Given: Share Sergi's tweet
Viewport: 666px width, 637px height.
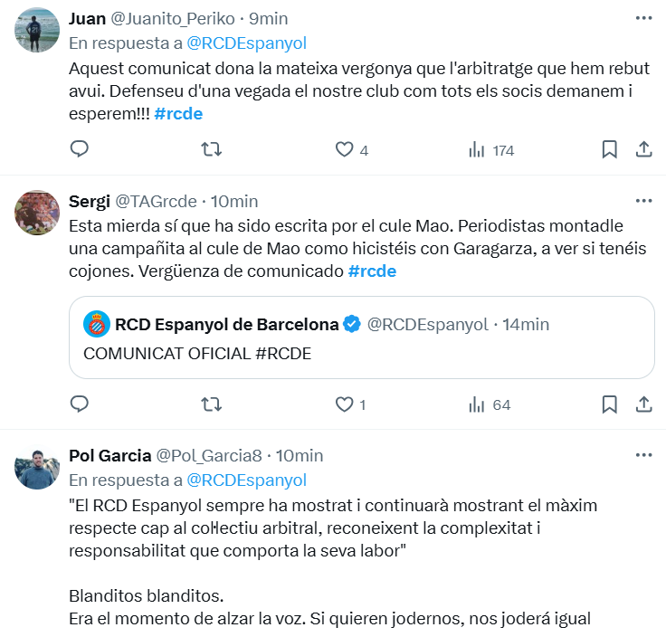Looking at the screenshot, I should pyautogui.click(x=643, y=404).
